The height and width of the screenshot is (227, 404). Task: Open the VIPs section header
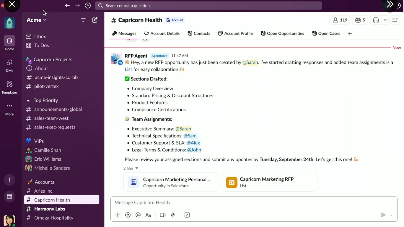[39, 141]
